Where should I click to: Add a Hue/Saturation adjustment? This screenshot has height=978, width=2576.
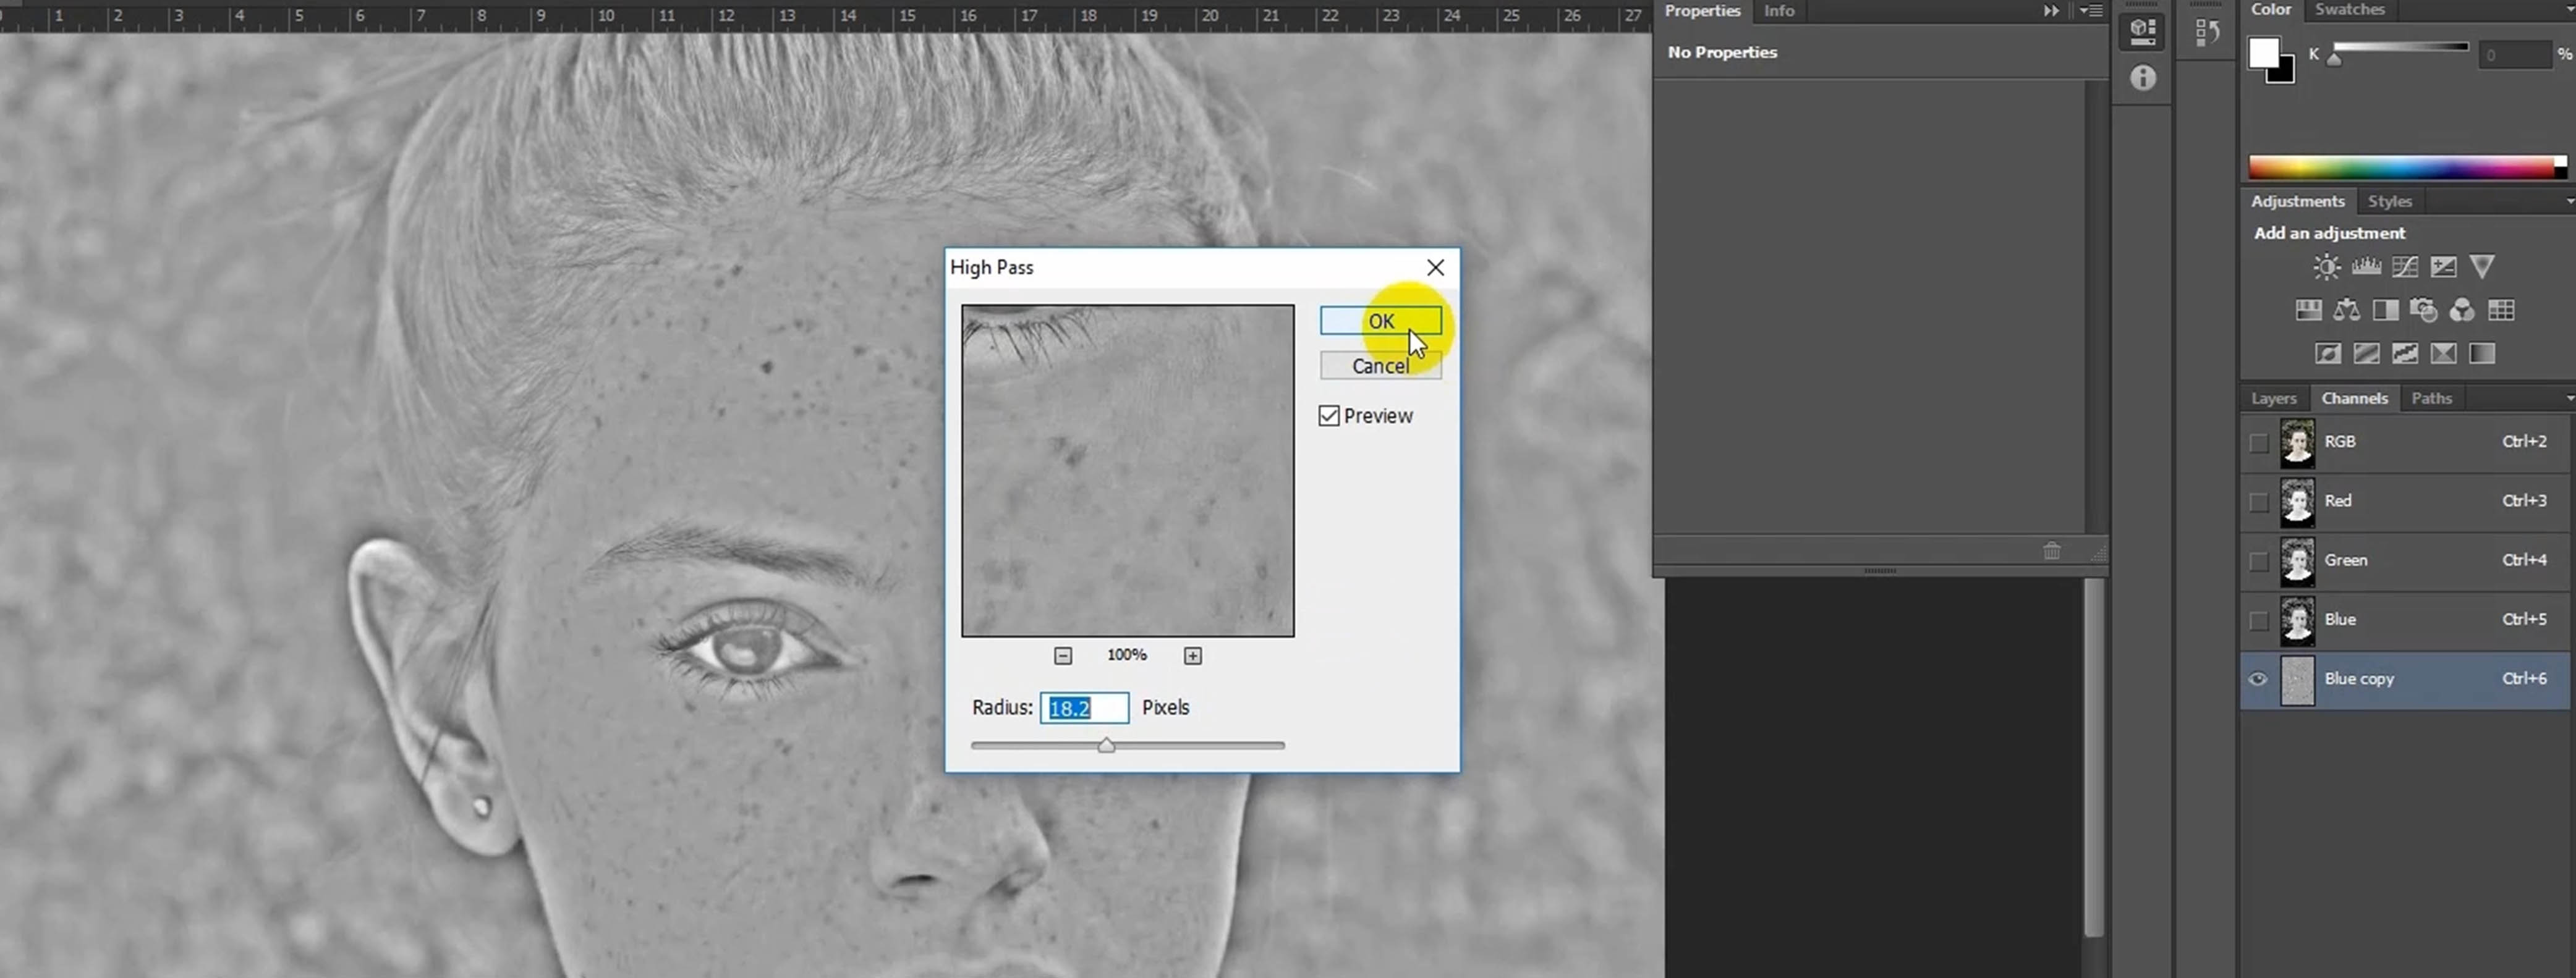tap(2308, 311)
